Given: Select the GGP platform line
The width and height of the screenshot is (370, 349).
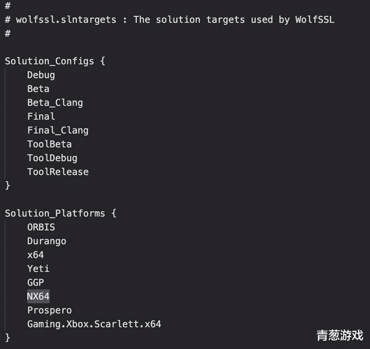Looking at the screenshot, I should pyautogui.click(x=35, y=283).
